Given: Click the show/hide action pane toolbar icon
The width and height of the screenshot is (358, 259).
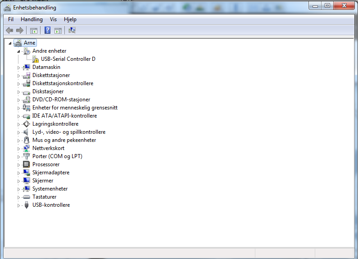Looking at the screenshot, I should pyautogui.click(x=58, y=30).
